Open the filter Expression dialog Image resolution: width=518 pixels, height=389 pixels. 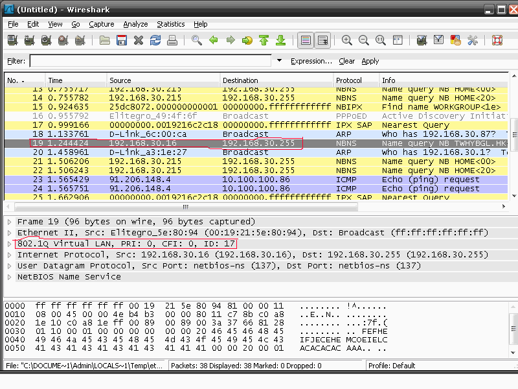(x=311, y=61)
